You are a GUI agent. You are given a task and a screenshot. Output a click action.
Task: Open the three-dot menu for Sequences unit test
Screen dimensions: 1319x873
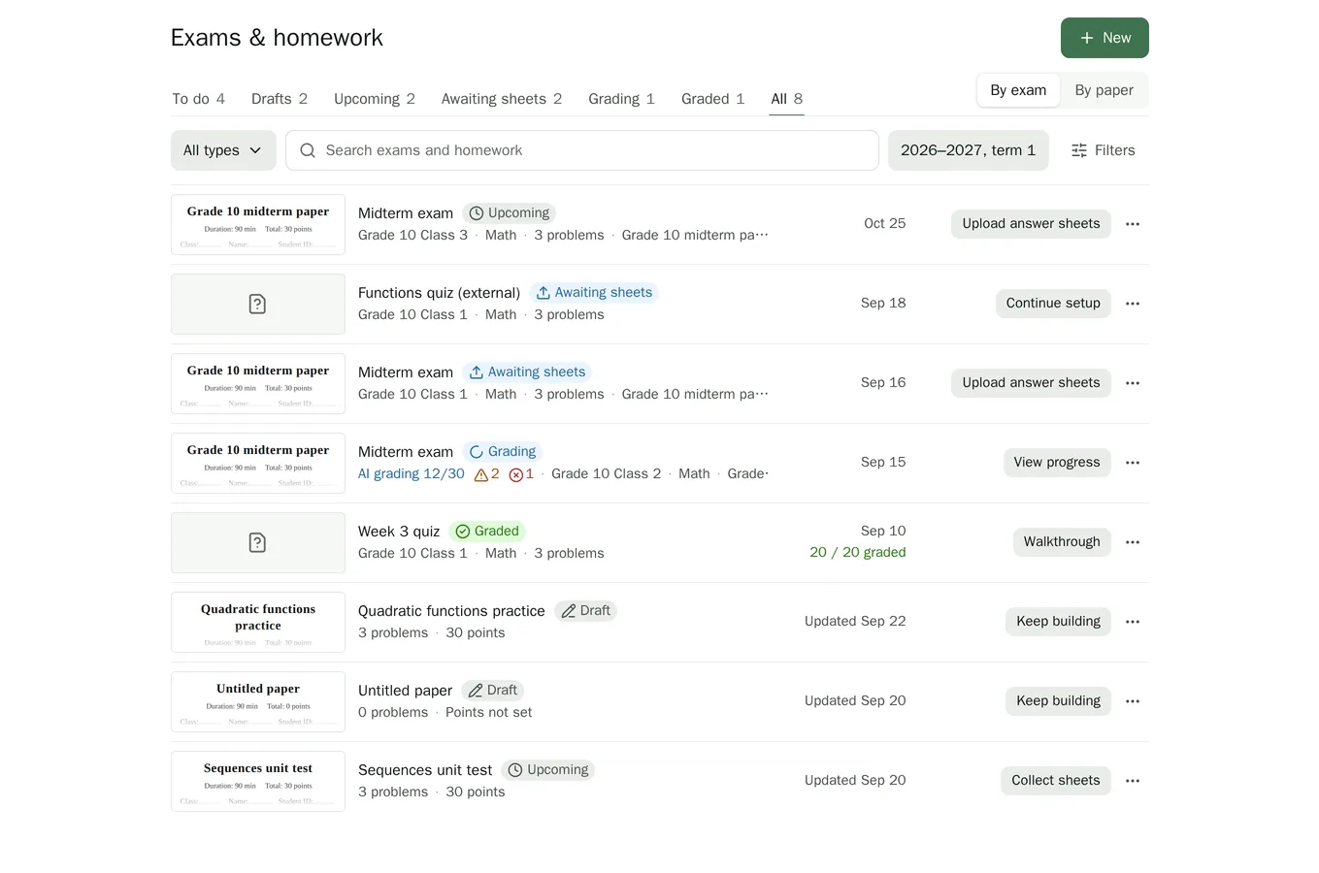pos(1133,781)
